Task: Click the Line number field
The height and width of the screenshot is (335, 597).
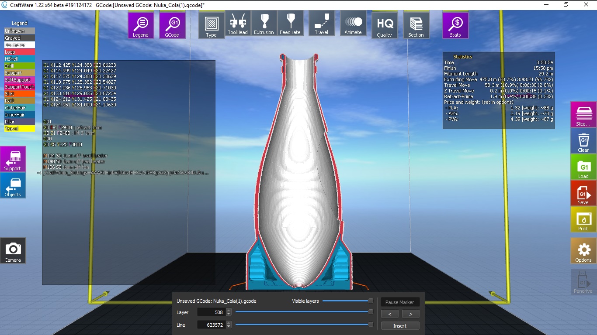Action: pyautogui.click(x=211, y=325)
